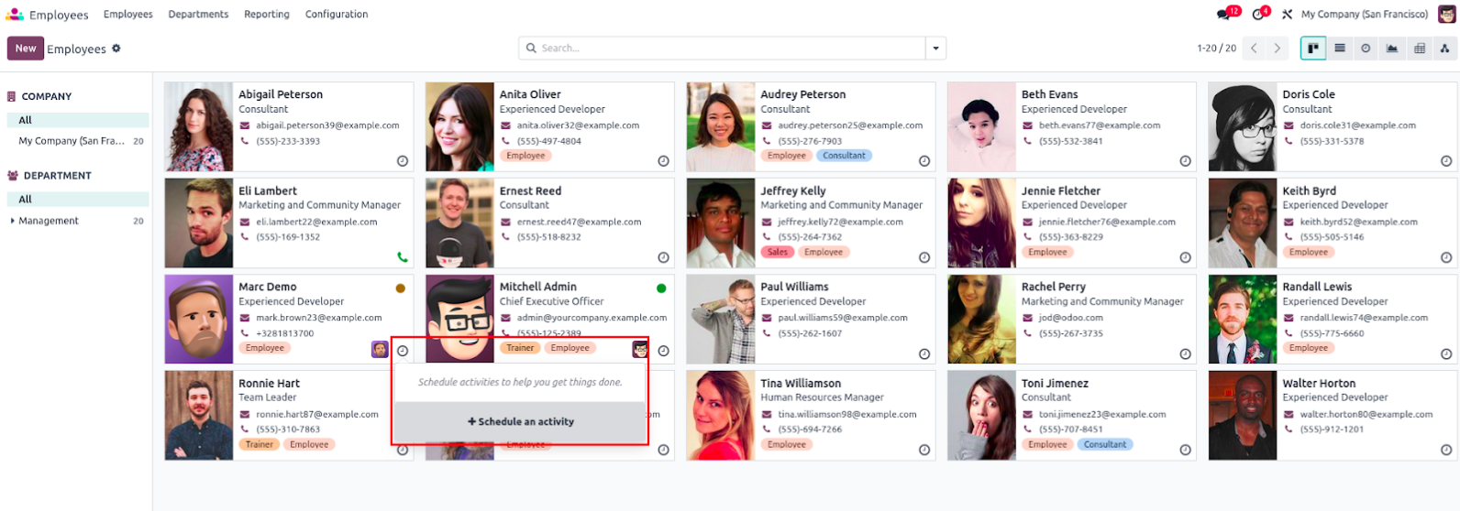Switch to the graph view
Viewport: 1460px width, 511px height.
1392,49
